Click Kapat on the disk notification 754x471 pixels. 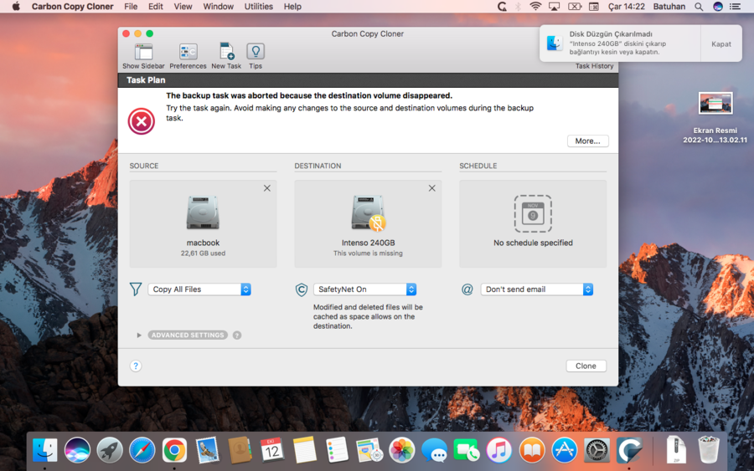click(x=720, y=44)
